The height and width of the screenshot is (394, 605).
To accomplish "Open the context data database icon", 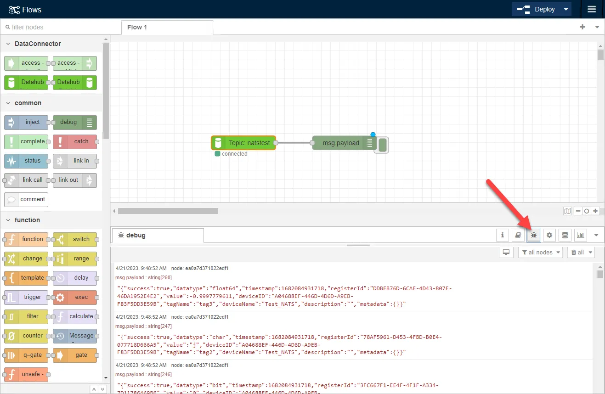I will [x=565, y=235].
